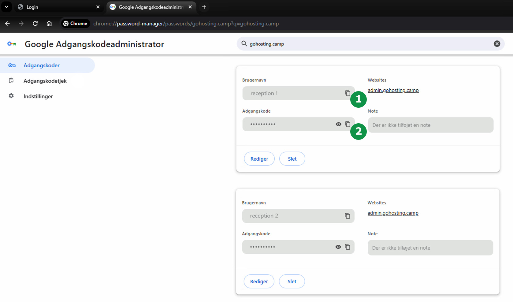513x302 pixels.
Task: Copy the reception 2 username
Action: coord(347,216)
